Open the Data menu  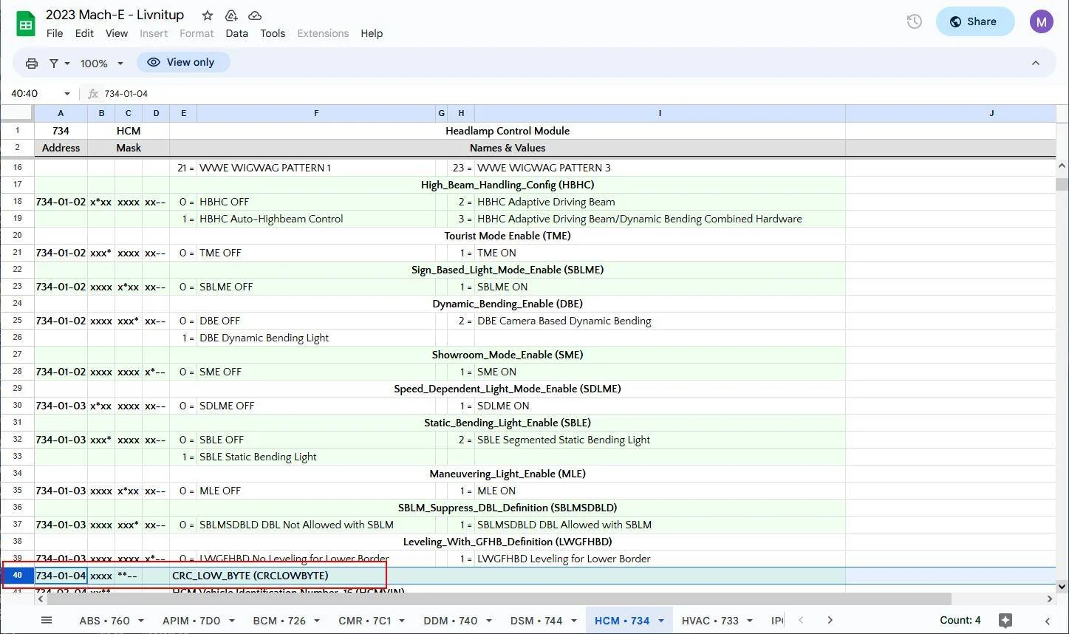[x=236, y=33]
